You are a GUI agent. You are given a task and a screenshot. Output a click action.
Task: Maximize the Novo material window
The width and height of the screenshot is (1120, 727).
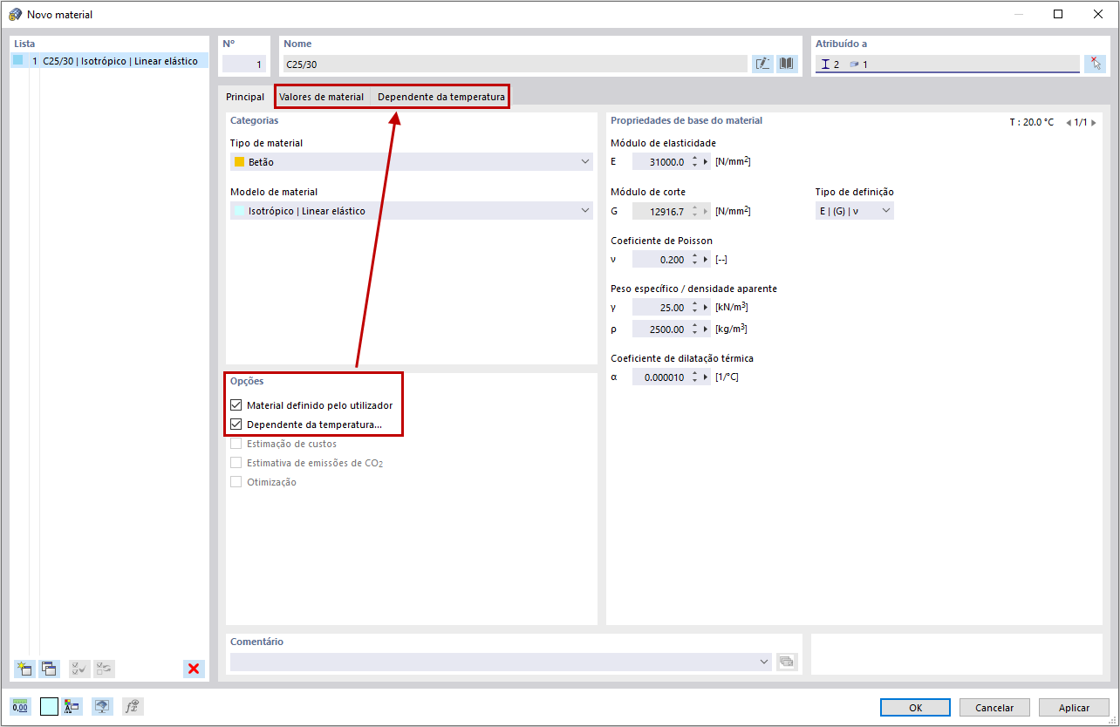point(1058,14)
